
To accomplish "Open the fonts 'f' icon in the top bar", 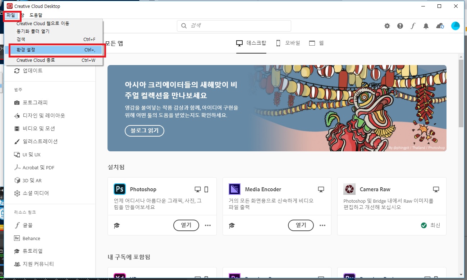I will click(413, 26).
